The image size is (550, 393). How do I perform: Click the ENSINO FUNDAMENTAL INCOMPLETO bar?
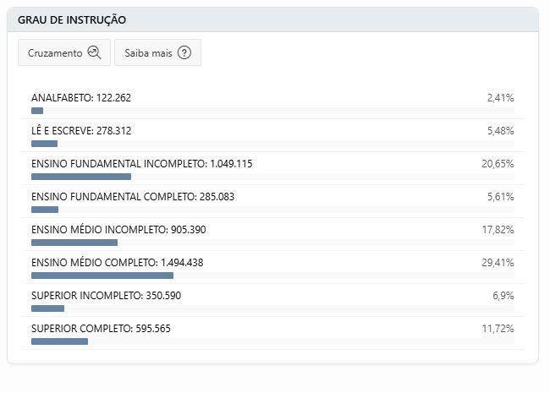pyautogui.click(x=273, y=177)
